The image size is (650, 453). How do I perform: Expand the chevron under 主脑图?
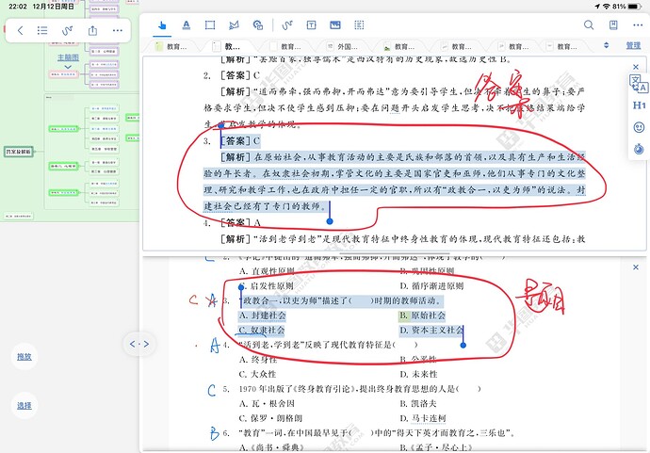[x=68, y=67]
